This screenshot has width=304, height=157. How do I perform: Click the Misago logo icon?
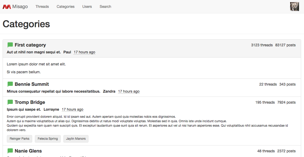tap(7, 7)
